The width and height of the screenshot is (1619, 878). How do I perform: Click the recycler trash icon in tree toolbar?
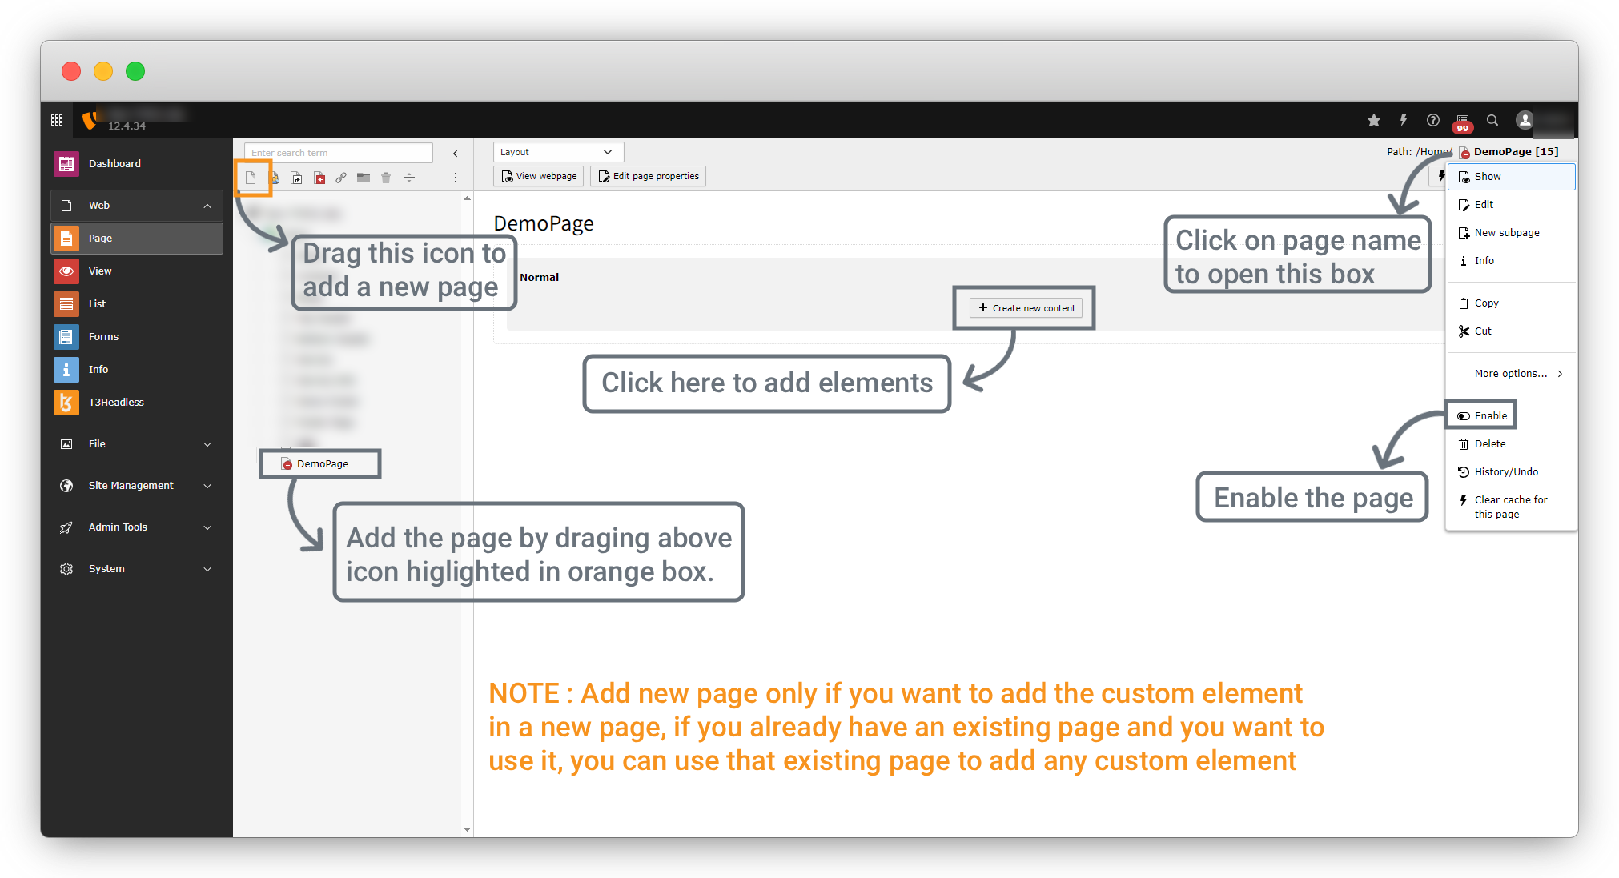click(386, 178)
